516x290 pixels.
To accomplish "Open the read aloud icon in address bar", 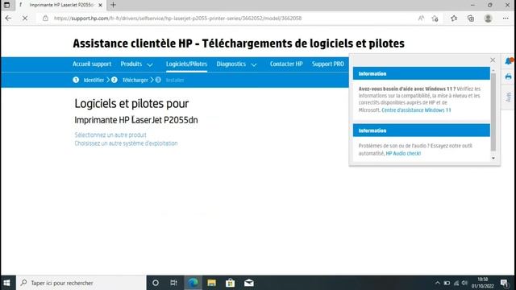I will (421, 19).
